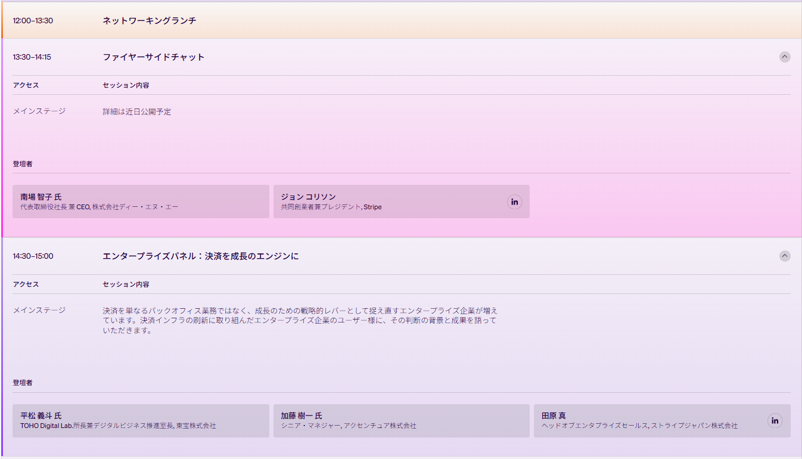Click the 登壇者 heading under エンタープライズパネル
The image size is (802, 459).
click(23, 383)
